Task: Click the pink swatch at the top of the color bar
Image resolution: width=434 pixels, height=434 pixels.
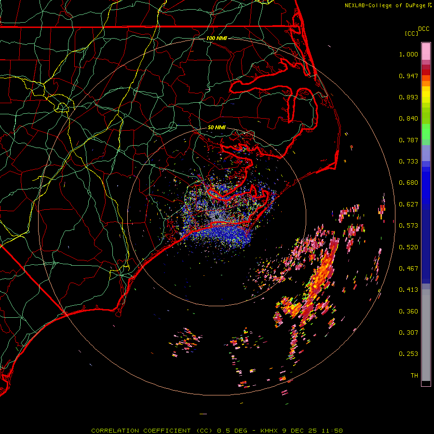Action: coord(426,52)
